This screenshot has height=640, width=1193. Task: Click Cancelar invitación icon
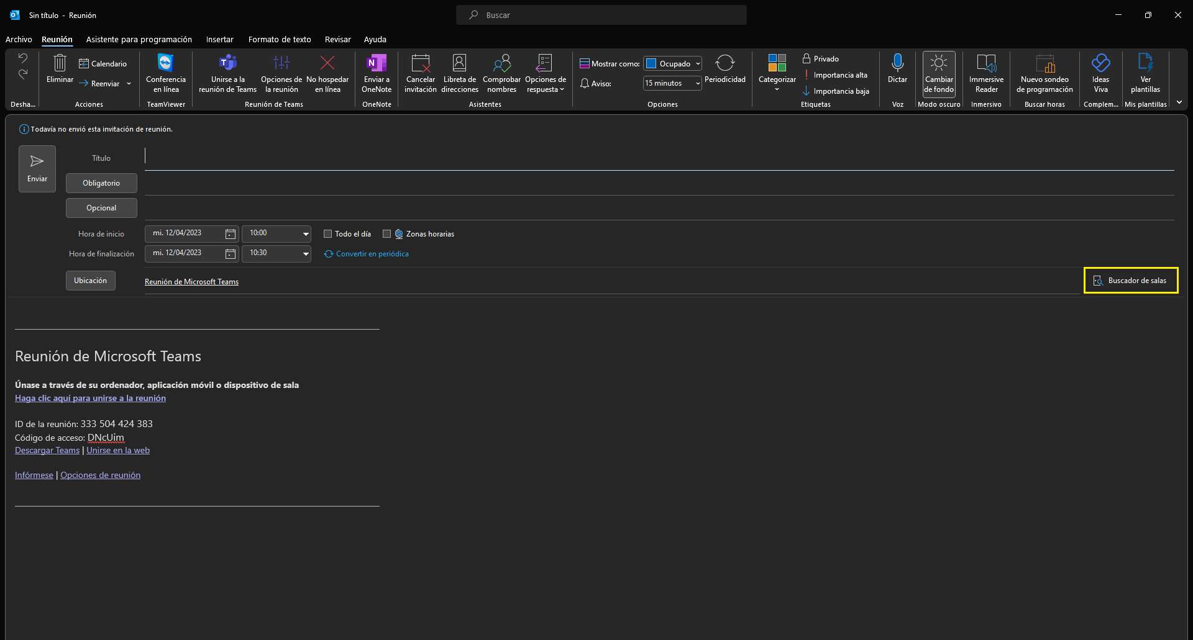(421, 63)
